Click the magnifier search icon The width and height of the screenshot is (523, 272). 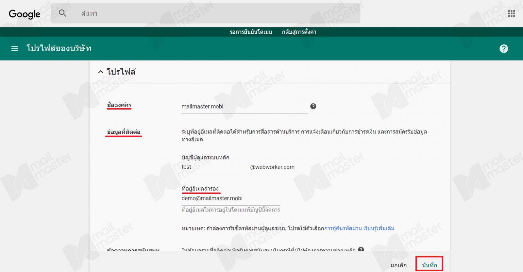click(x=62, y=13)
